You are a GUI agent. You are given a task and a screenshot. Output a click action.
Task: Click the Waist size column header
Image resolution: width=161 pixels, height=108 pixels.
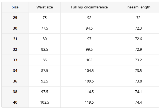45,7
